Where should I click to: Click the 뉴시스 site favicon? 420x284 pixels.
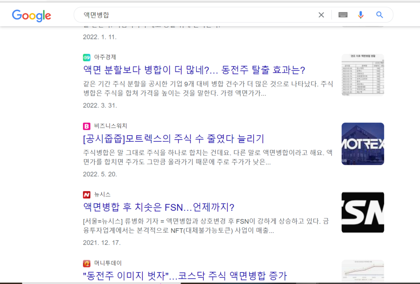coord(87,195)
